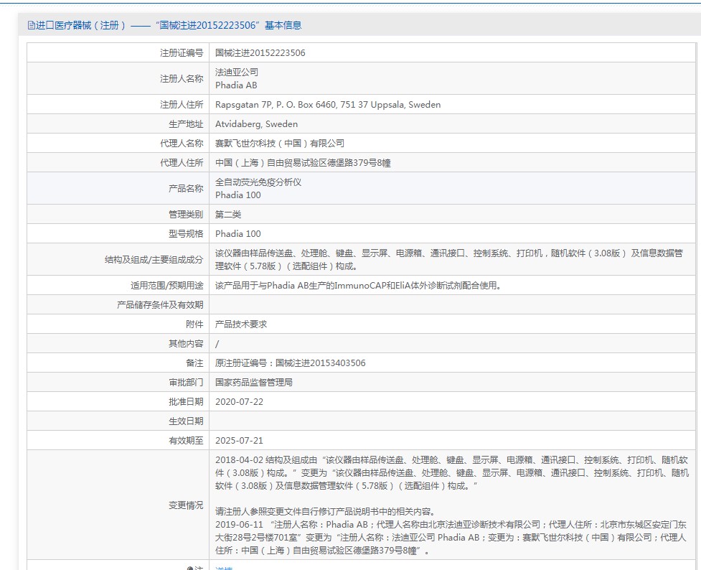Image resolution: width=701 pixels, height=570 pixels.
Task: Select the value "Atvidaberg, Sweden"
Action: (257, 124)
